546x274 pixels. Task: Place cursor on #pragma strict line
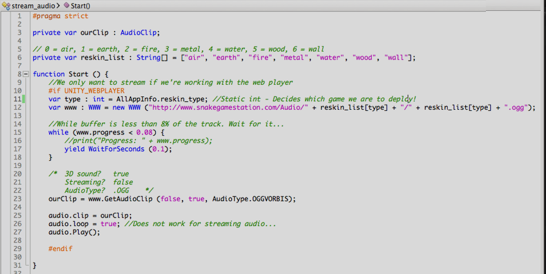(60, 16)
